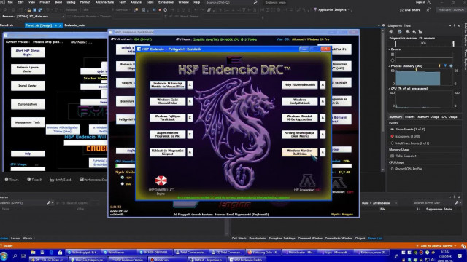Viewport: 467px width, 262px height.
Task: Click the Start HSP Glorion Engine button
Action: 28,52
